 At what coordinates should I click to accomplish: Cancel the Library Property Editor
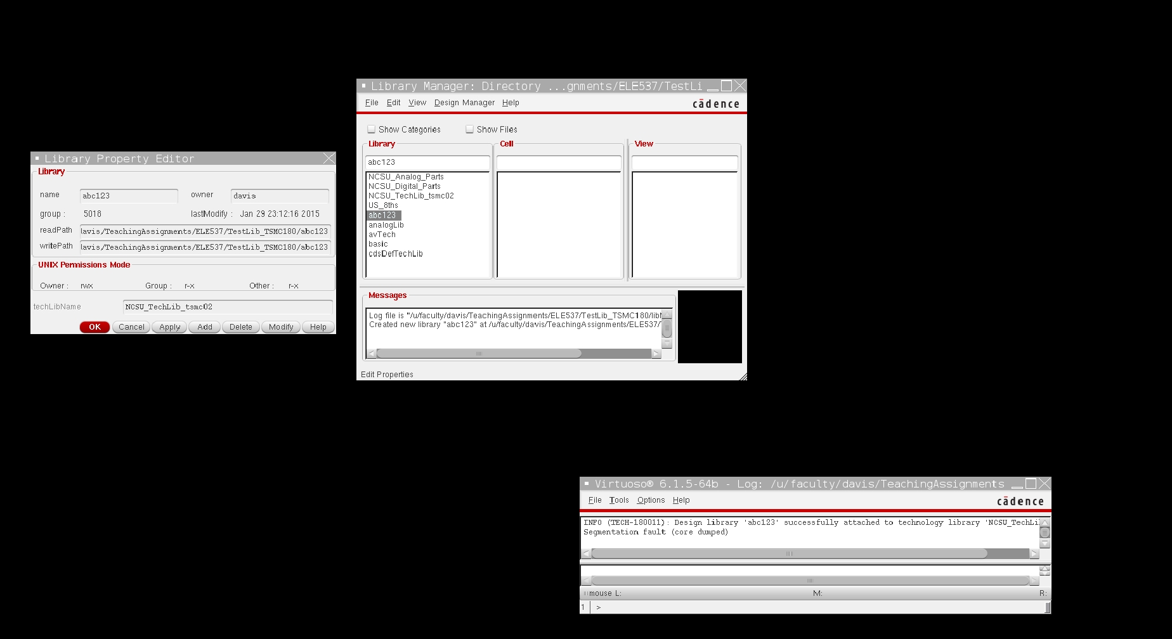131,327
